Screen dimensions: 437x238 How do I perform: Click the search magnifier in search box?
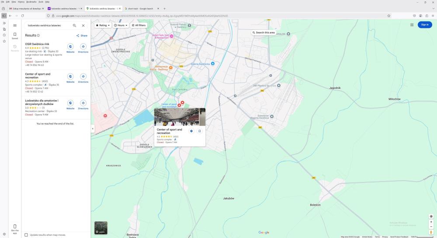pyautogui.click(x=74, y=25)
